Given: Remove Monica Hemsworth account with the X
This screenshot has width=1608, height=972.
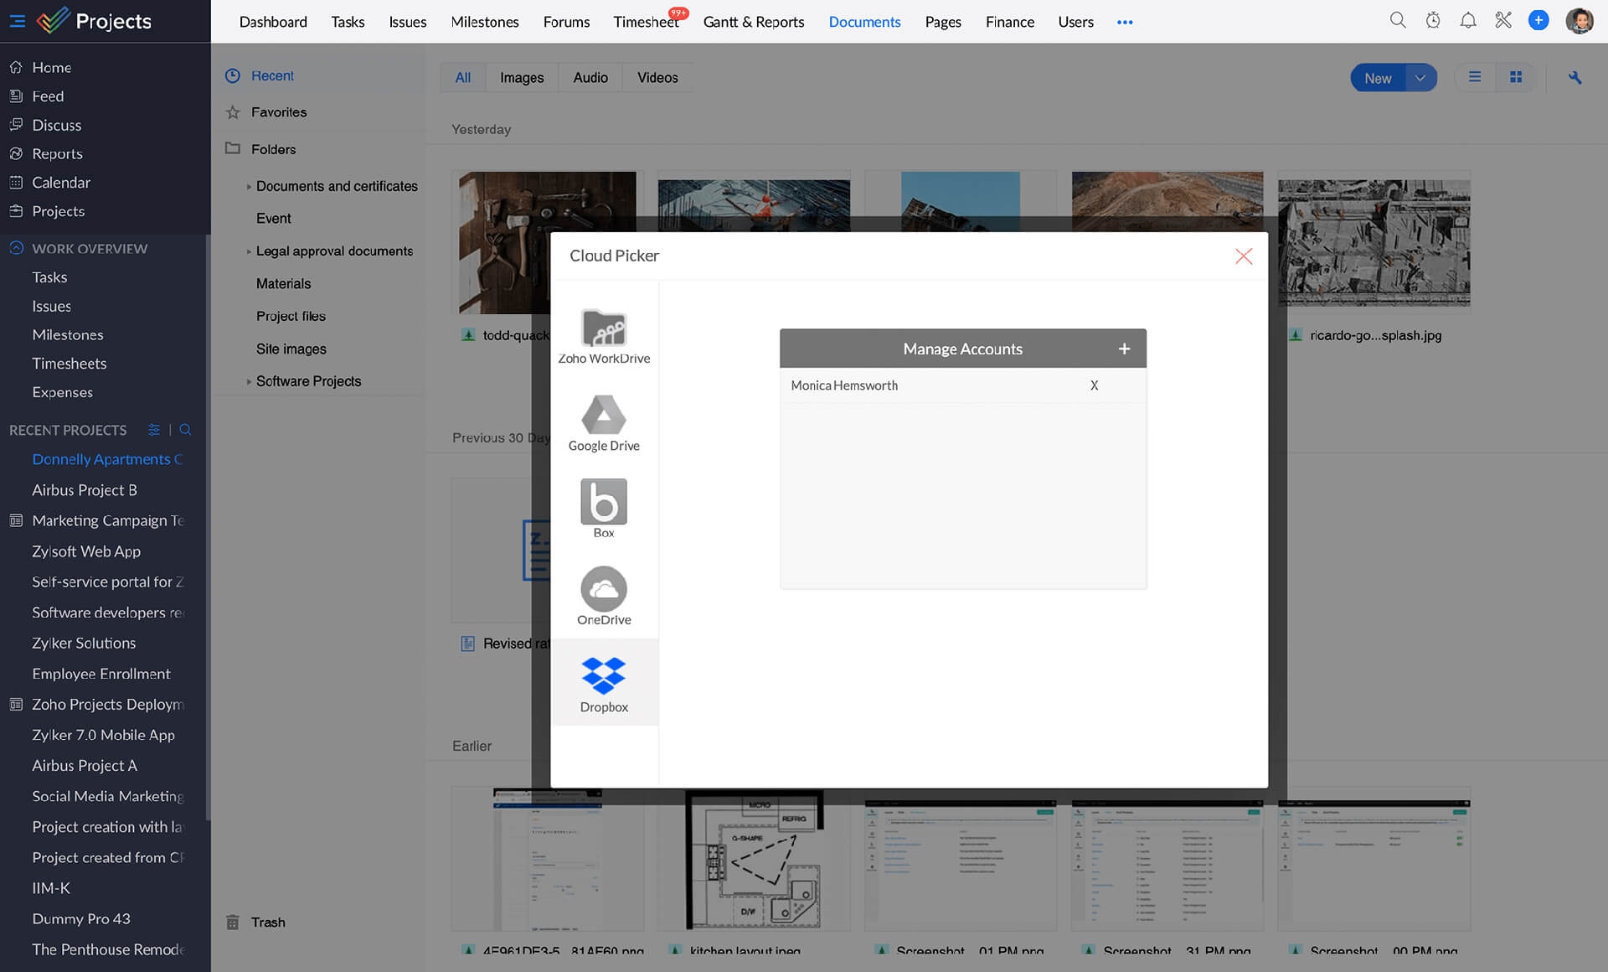Looking at the screenshot, I should click(x=1094, y=385).
